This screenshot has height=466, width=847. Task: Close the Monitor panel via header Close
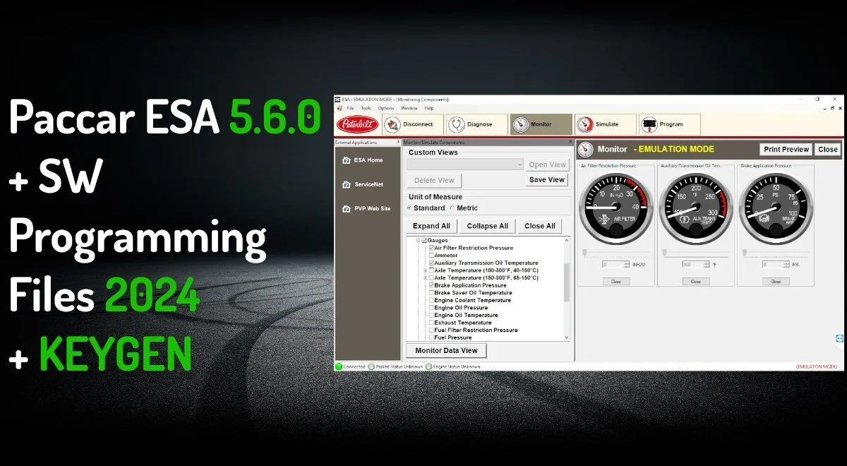[828, 149]
